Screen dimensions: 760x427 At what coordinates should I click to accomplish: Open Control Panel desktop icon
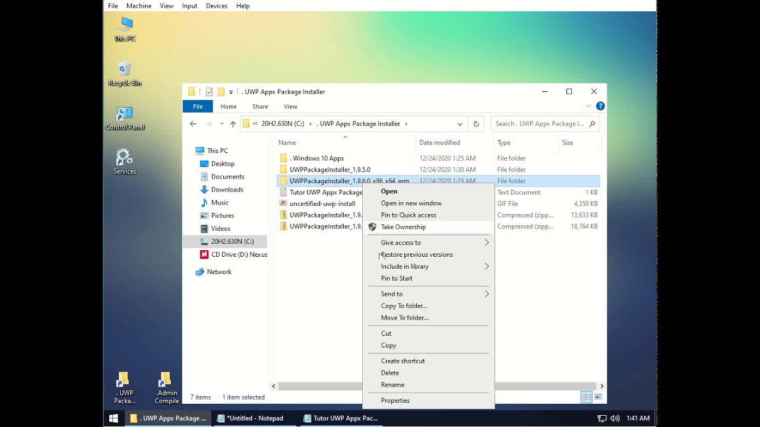point(125,117)
